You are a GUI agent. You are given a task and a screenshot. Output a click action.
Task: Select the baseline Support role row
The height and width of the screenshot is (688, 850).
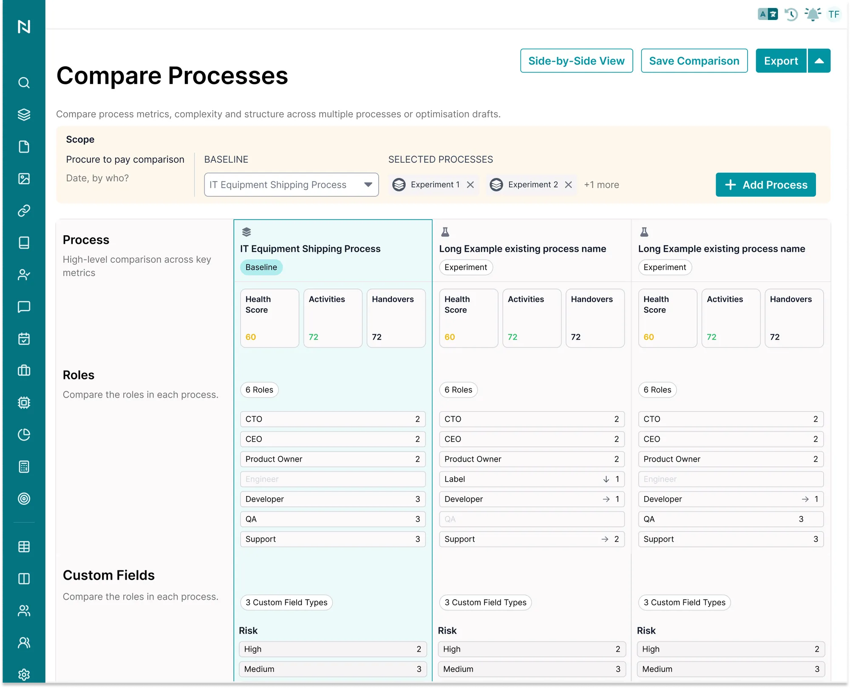333,539
